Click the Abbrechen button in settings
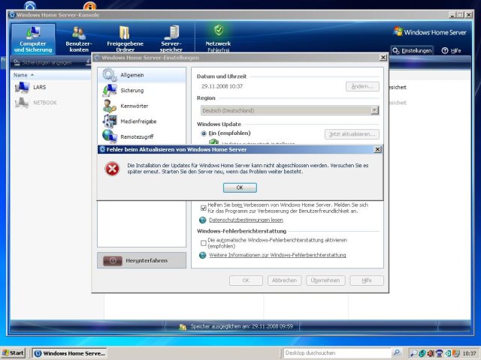Screen dimensions: 481x360 [x=284, y=280]
